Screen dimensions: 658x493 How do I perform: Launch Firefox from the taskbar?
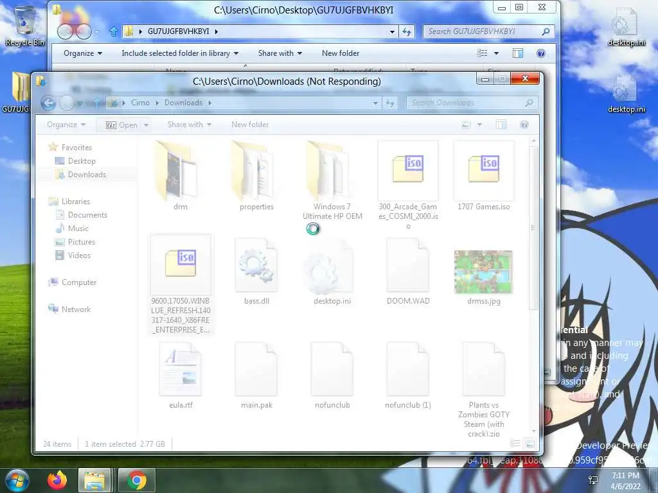point(57,481)
